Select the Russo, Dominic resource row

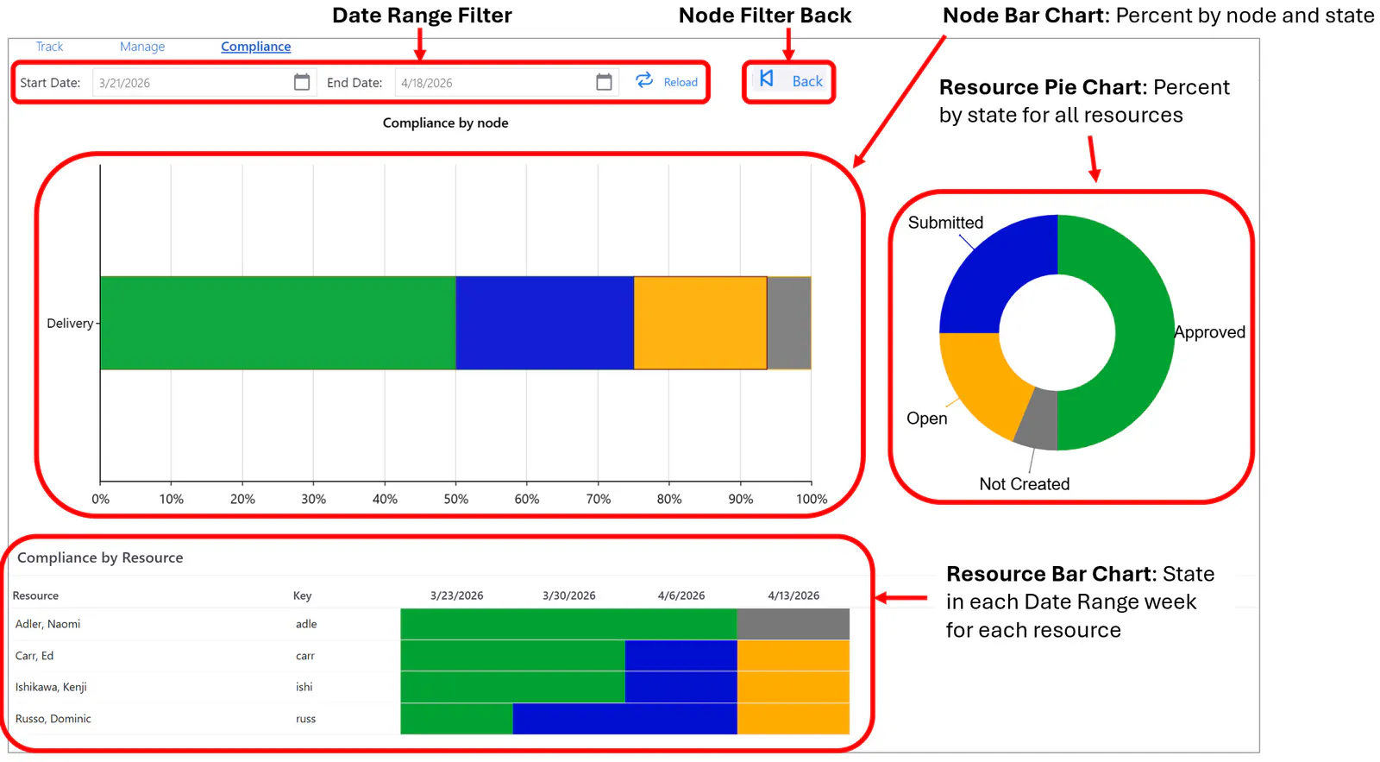(431, 719)
